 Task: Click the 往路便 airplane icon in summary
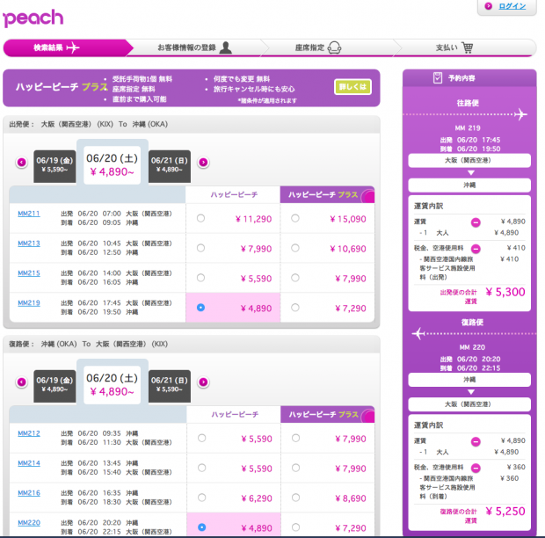[x=520, y=114]
